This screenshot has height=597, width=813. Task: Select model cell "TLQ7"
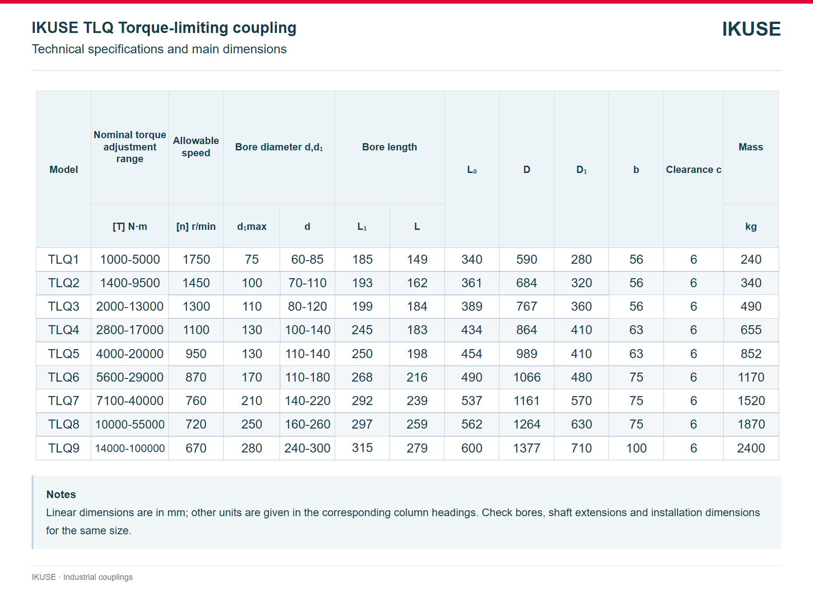64,401
